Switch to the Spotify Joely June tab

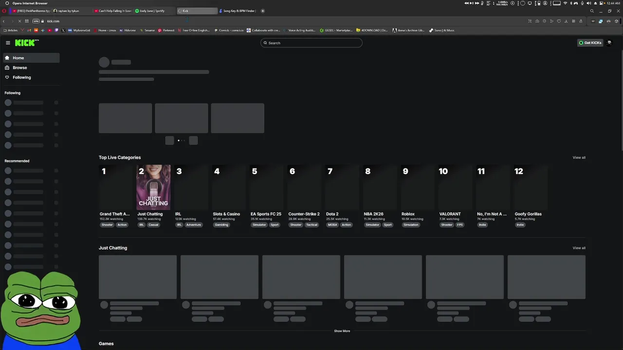tap(154, 11)
